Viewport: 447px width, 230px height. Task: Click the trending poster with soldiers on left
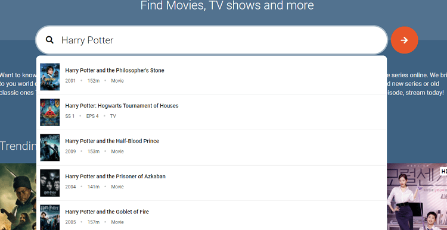tap(18, 197)
